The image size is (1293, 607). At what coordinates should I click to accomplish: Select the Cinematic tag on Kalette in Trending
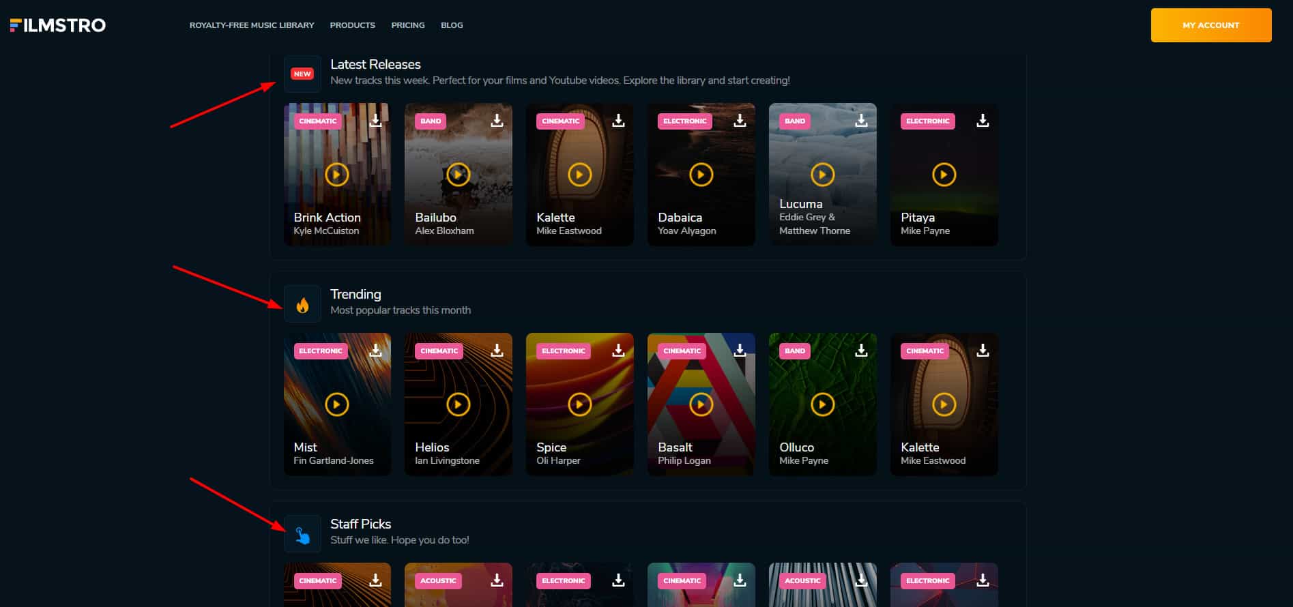(x=925, y=351)
